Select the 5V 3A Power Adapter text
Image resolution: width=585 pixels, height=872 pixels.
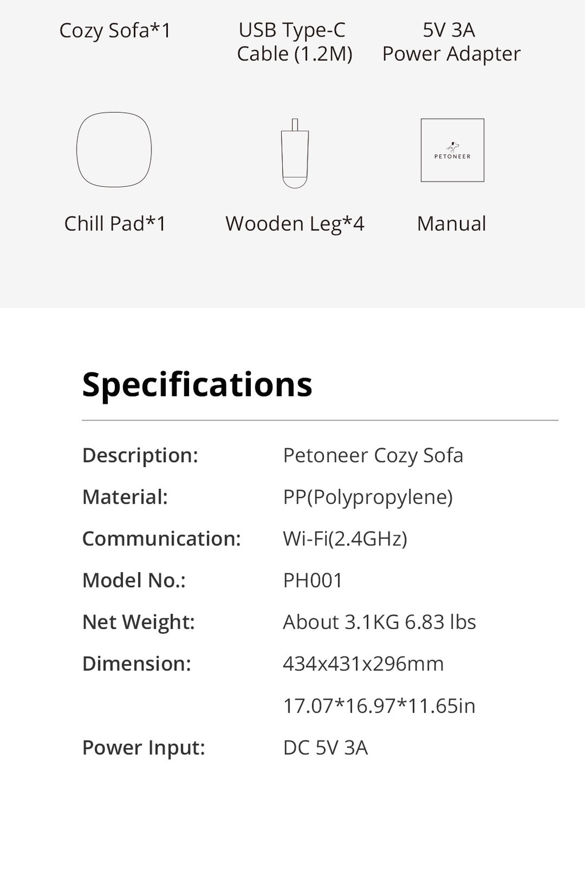tap(451, 42)
